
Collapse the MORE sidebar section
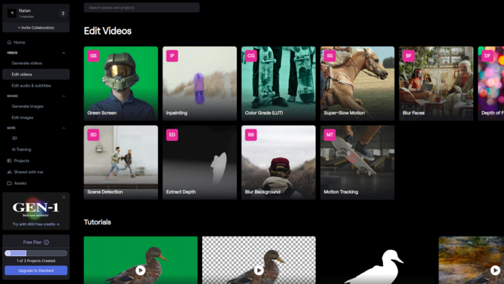click(64, 128)
